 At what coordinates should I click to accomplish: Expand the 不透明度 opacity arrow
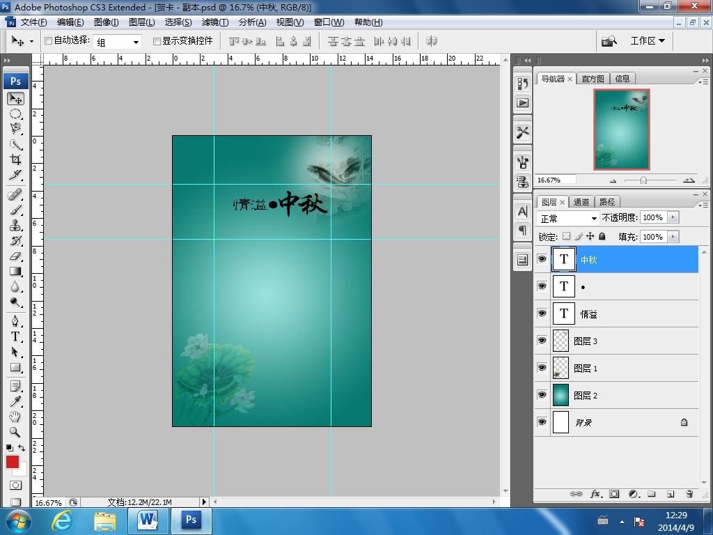(673, 218)
